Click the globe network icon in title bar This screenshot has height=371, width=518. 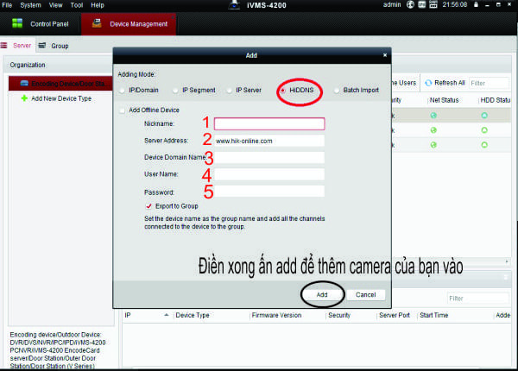pos(410,4)
